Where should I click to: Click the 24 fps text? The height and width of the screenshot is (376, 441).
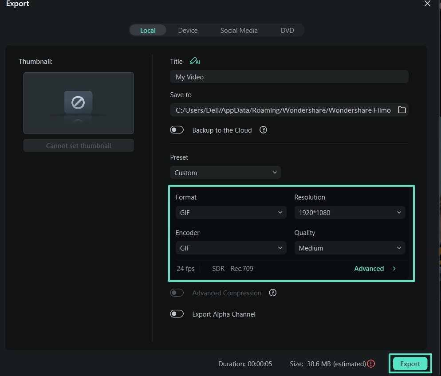[185, 269]
